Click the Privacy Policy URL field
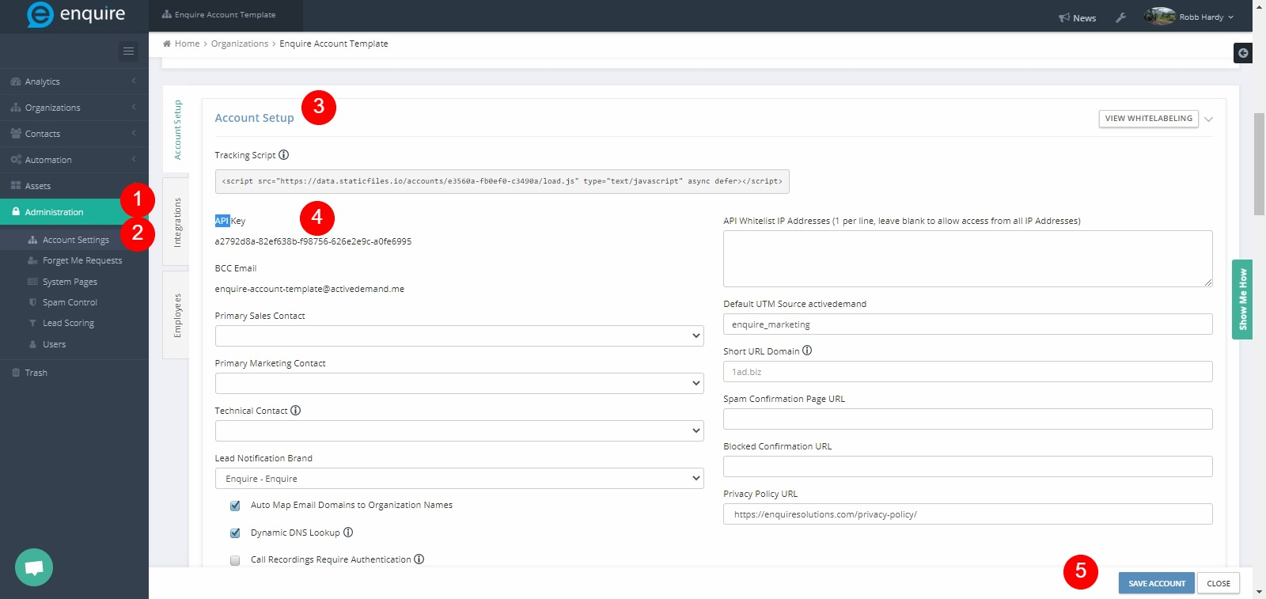1266x599 pixels. pyautogui.click(x=968, y=514)
